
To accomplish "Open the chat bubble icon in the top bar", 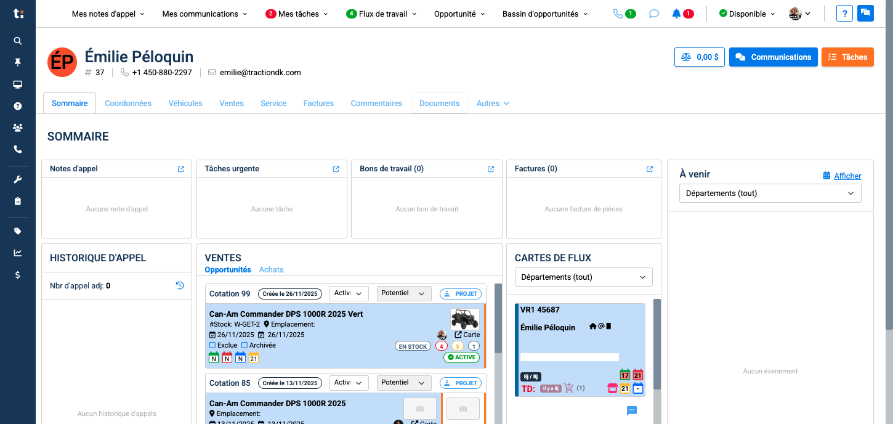I will point(653,13).
